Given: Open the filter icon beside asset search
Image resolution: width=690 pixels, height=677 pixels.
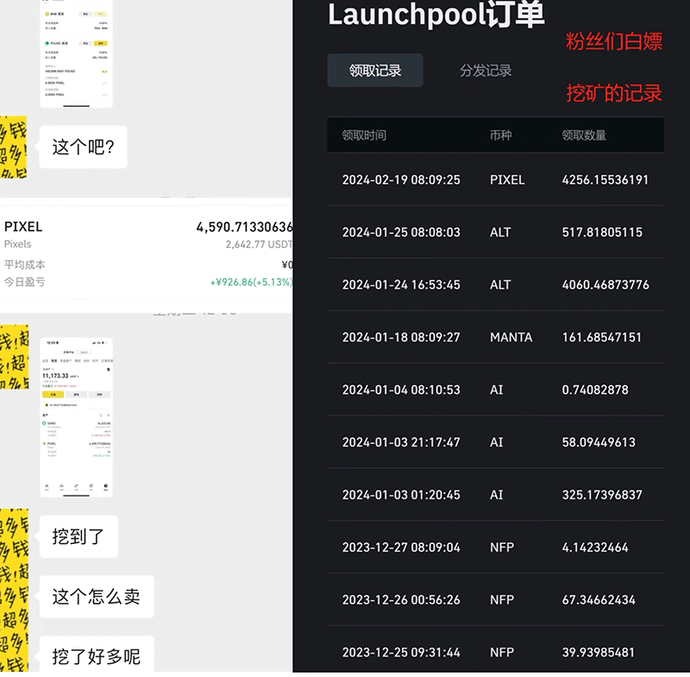Looking at the screenshot, I should (x=108, y=415).
